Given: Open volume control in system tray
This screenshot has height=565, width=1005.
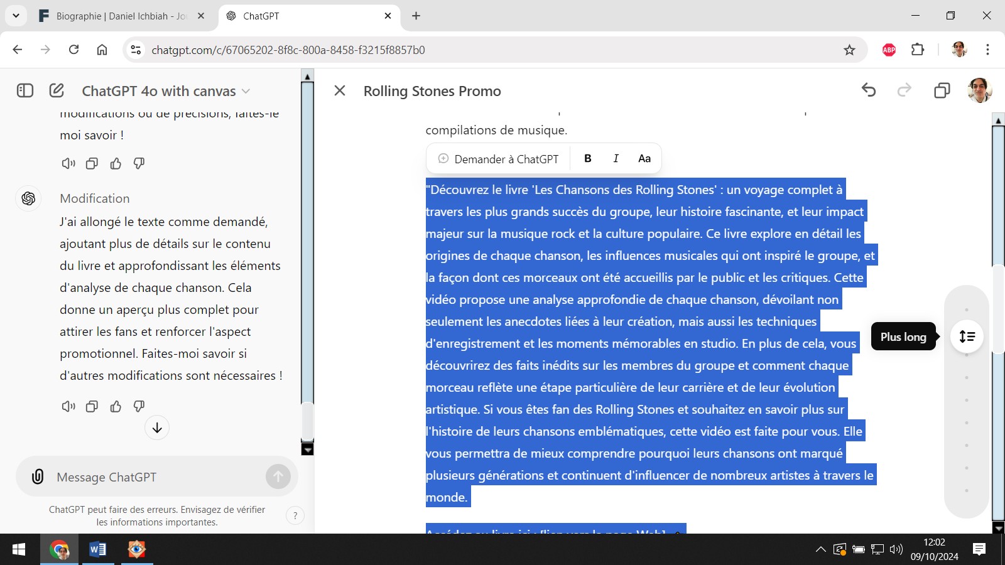Looking at the screenshot, I should tap(896, 549).
